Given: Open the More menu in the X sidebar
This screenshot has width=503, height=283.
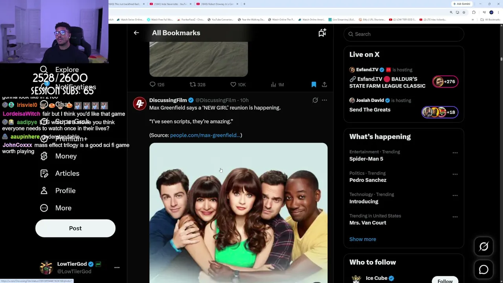Looking at the screenshot, I should pos(55,208).
